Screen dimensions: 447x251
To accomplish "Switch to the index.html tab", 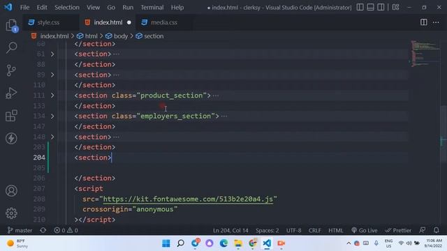I will pos(108,22).
